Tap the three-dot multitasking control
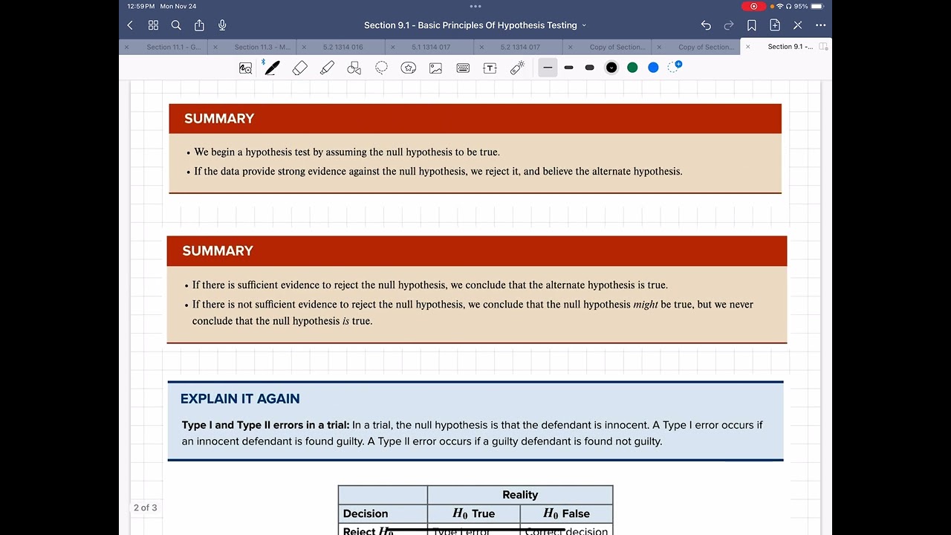951x535 pixels. coord(475,6)
